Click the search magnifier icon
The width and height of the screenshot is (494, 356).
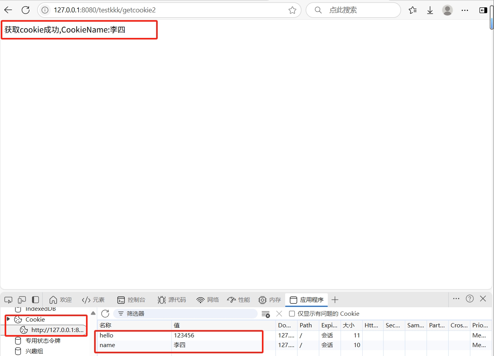click(318, 10)
